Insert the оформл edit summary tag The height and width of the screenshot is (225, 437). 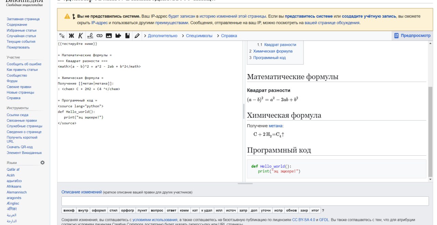[99, 210]
